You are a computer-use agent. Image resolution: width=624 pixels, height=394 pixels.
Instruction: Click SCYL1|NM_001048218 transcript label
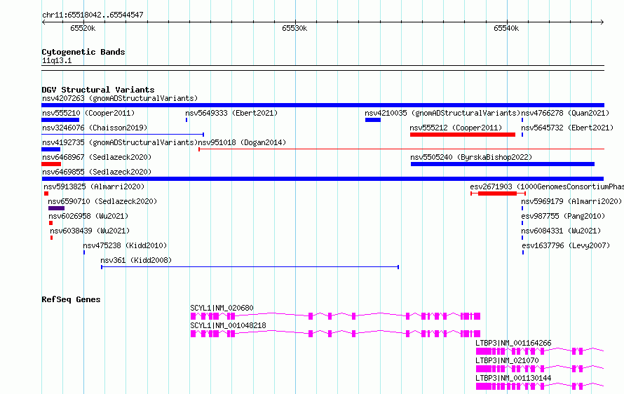pos(228,325)
